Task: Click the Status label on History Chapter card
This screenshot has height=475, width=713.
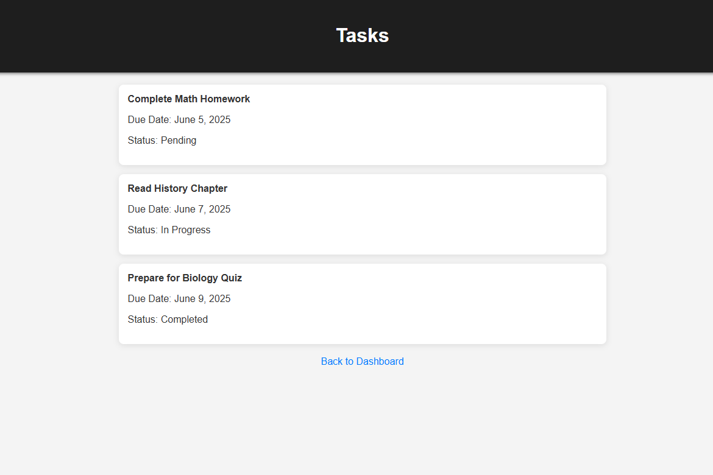Action: [x=143, y=230]
